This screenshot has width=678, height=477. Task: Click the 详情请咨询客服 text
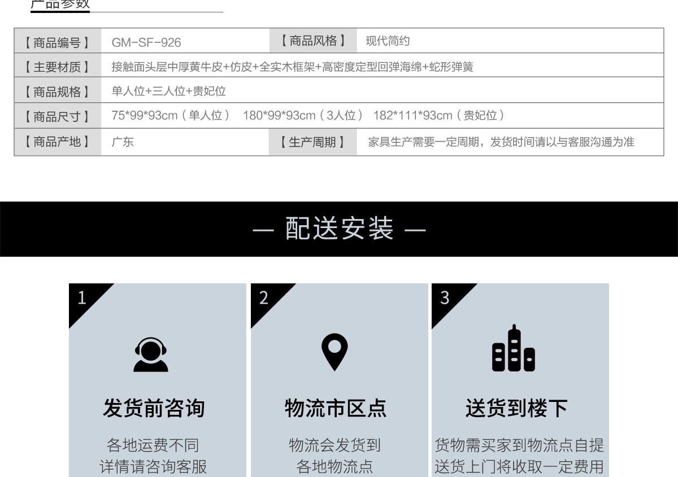[153, 467]
